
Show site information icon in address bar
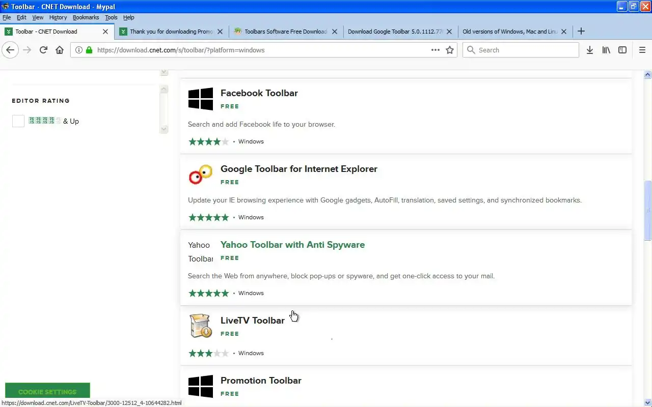(79, 50)
